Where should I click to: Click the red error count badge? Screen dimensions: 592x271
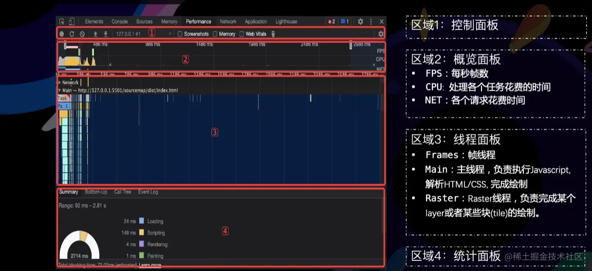click(331, 21)
